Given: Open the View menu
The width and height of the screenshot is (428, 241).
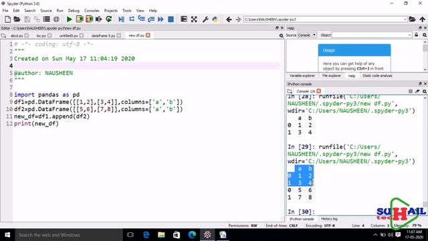Looking at the screenshot, I should point(140,11).
